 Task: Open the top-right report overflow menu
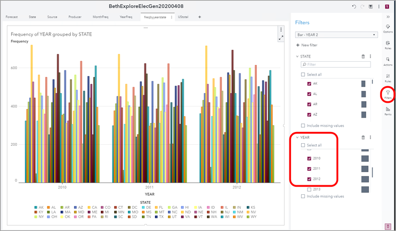379,6
